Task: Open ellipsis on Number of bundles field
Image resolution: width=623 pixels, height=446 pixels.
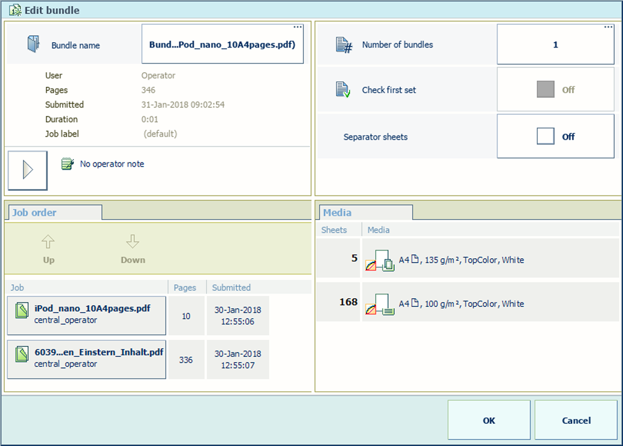Action: 608,28
